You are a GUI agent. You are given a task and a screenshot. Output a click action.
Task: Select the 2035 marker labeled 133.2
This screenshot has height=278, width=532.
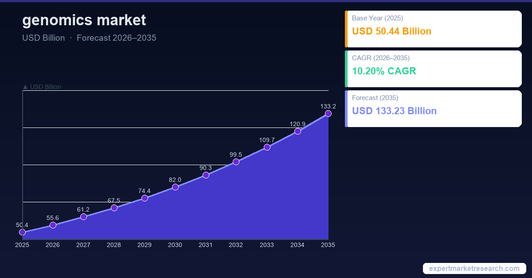328,113
